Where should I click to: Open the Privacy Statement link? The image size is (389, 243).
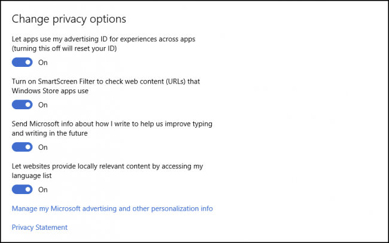click(39, 227)
